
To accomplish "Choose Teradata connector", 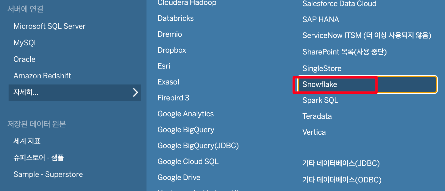I will (317, 116).
